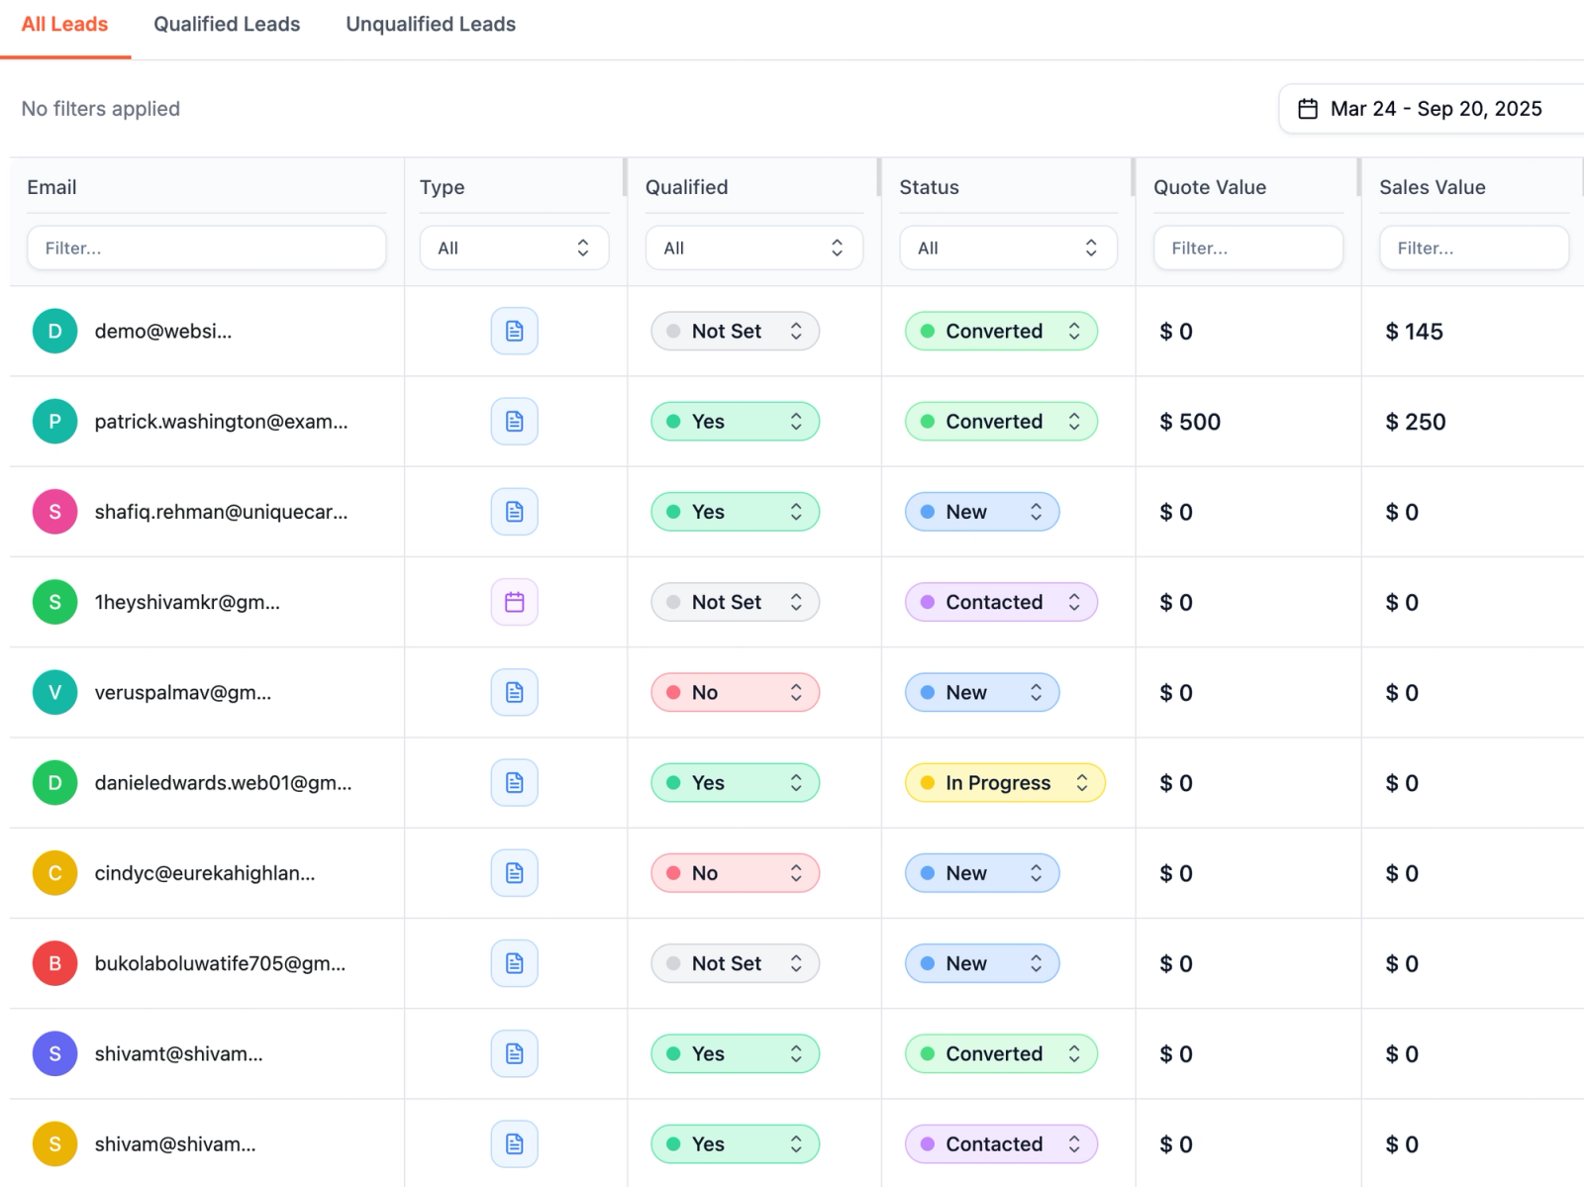The height and width of the screenshot is (1187, 1584).
Task: Click Email column header
Action: tap(51, 187)
